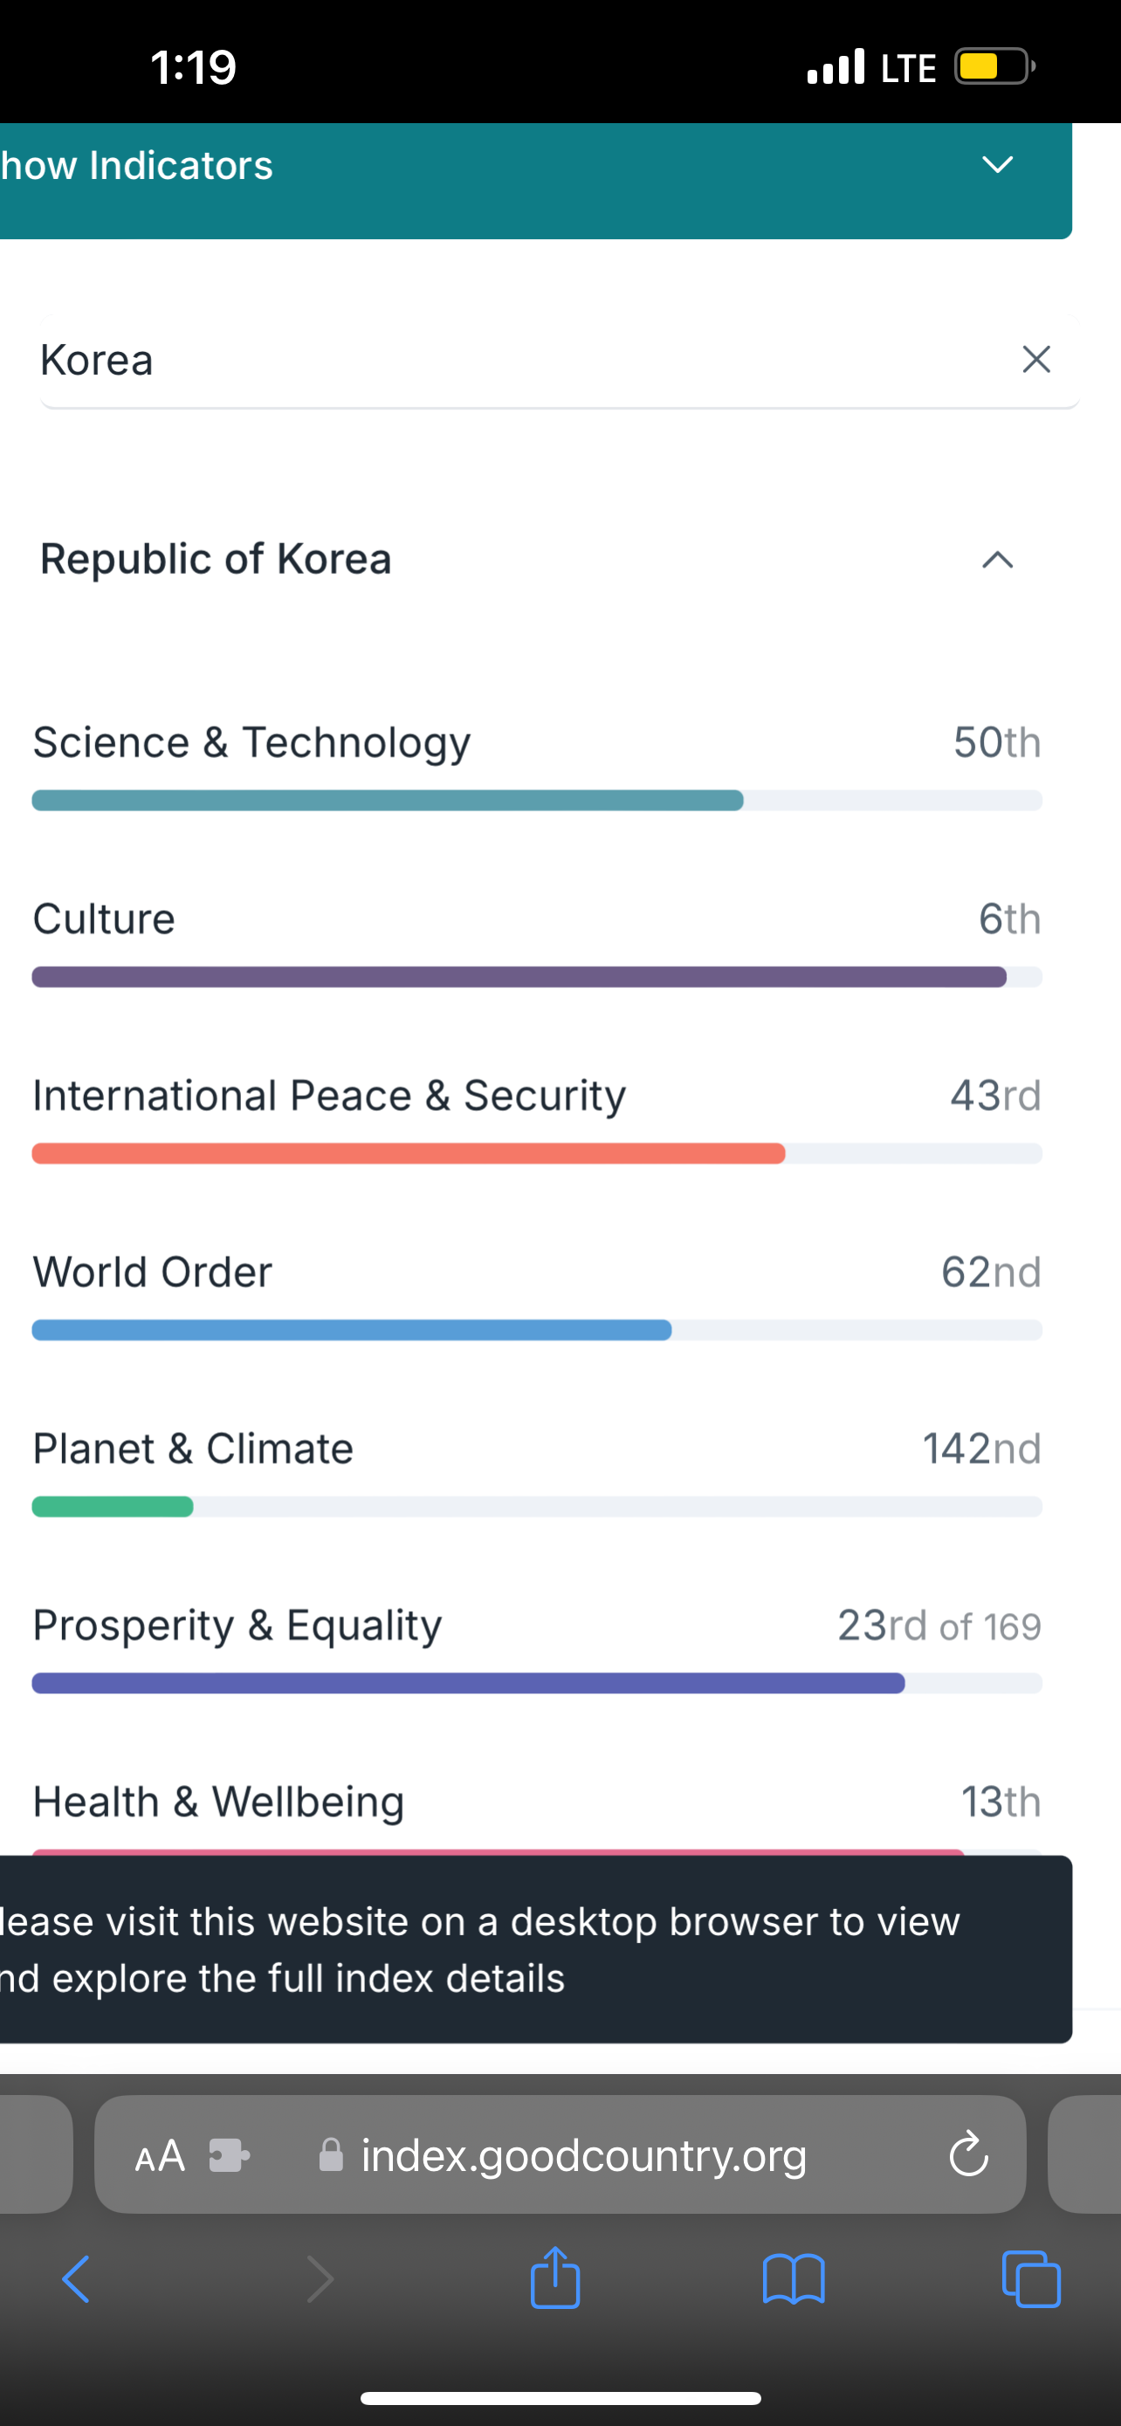Open Safari bookmarks book icon
1121x2426 pixels.
coord(794,2279)
